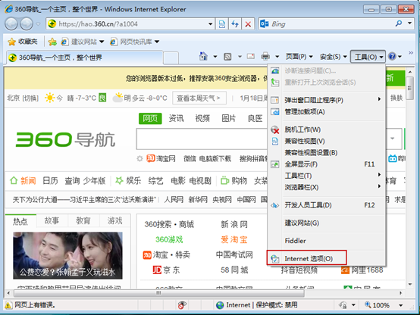Click the 360导航 logo
The width and height of the screenshot is (420, 315).
65,139
